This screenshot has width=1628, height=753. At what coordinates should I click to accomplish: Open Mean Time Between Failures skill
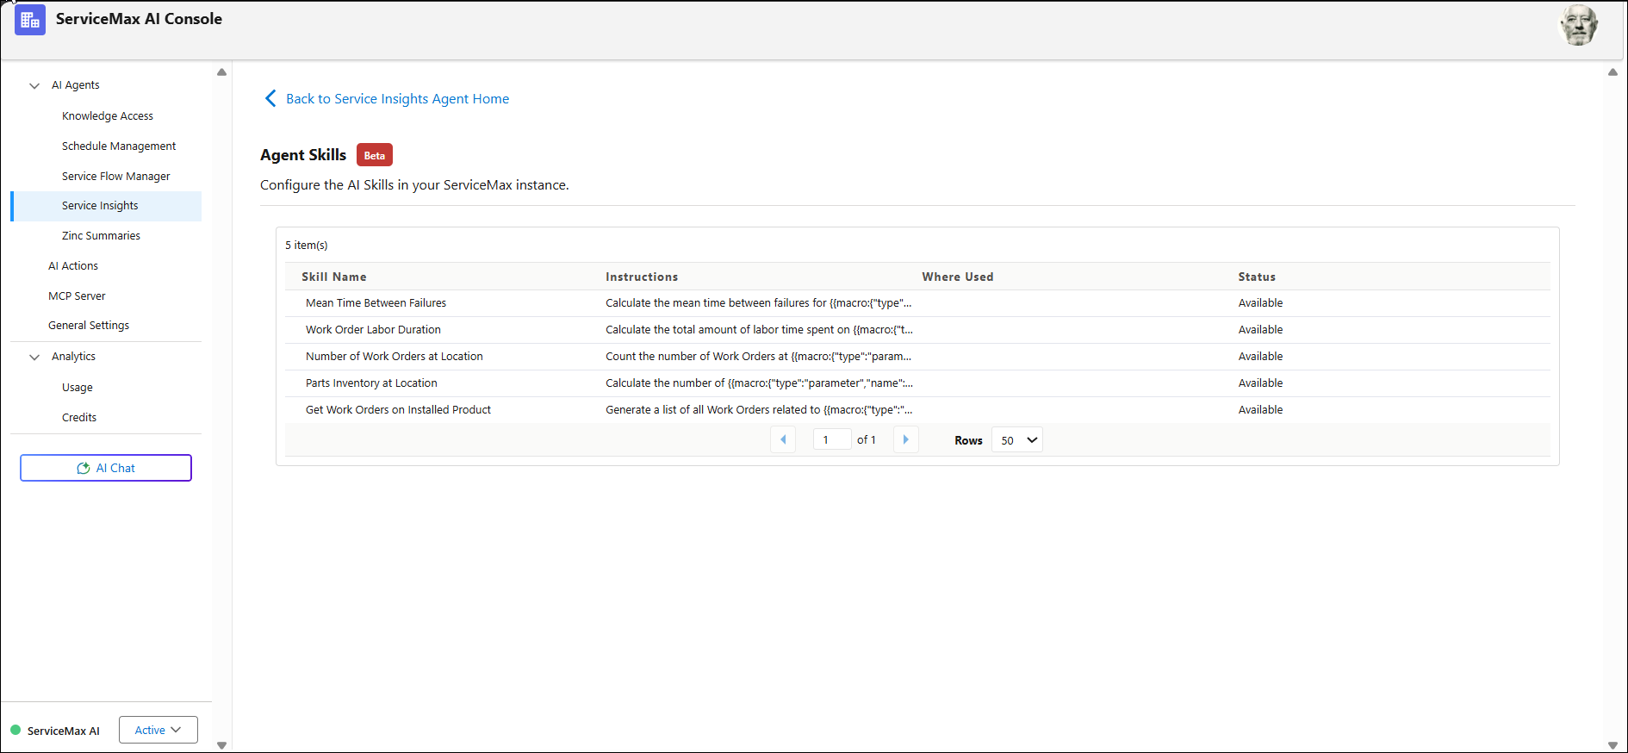point(376,302)
